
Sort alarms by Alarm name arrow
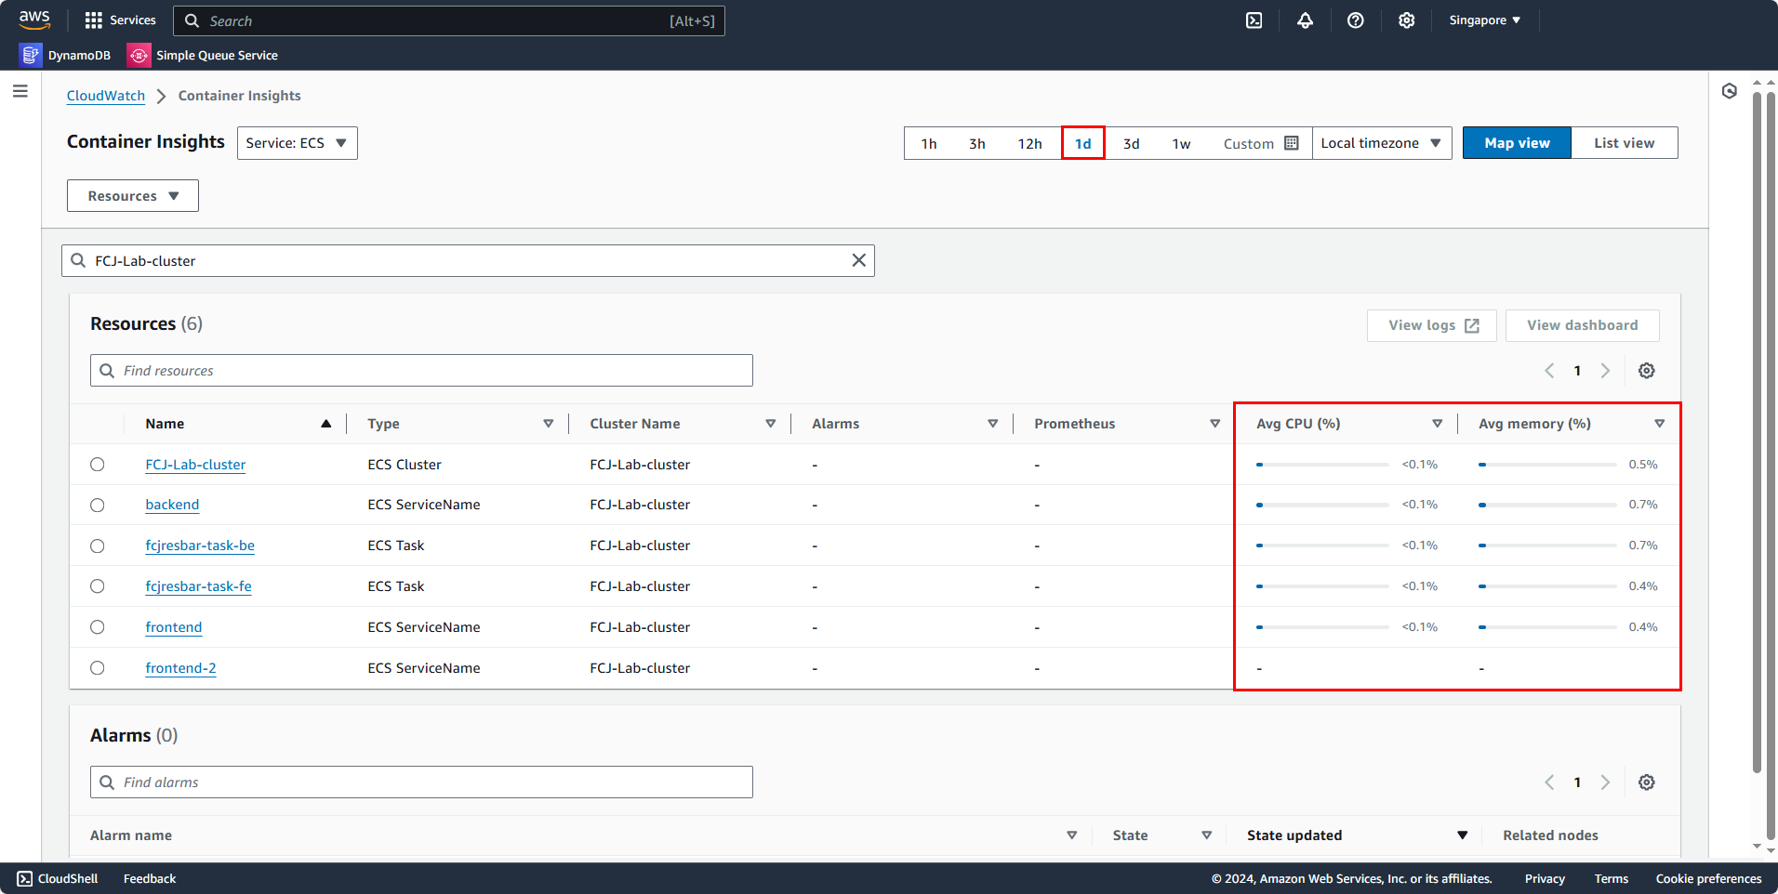[x=1072, y=835]
